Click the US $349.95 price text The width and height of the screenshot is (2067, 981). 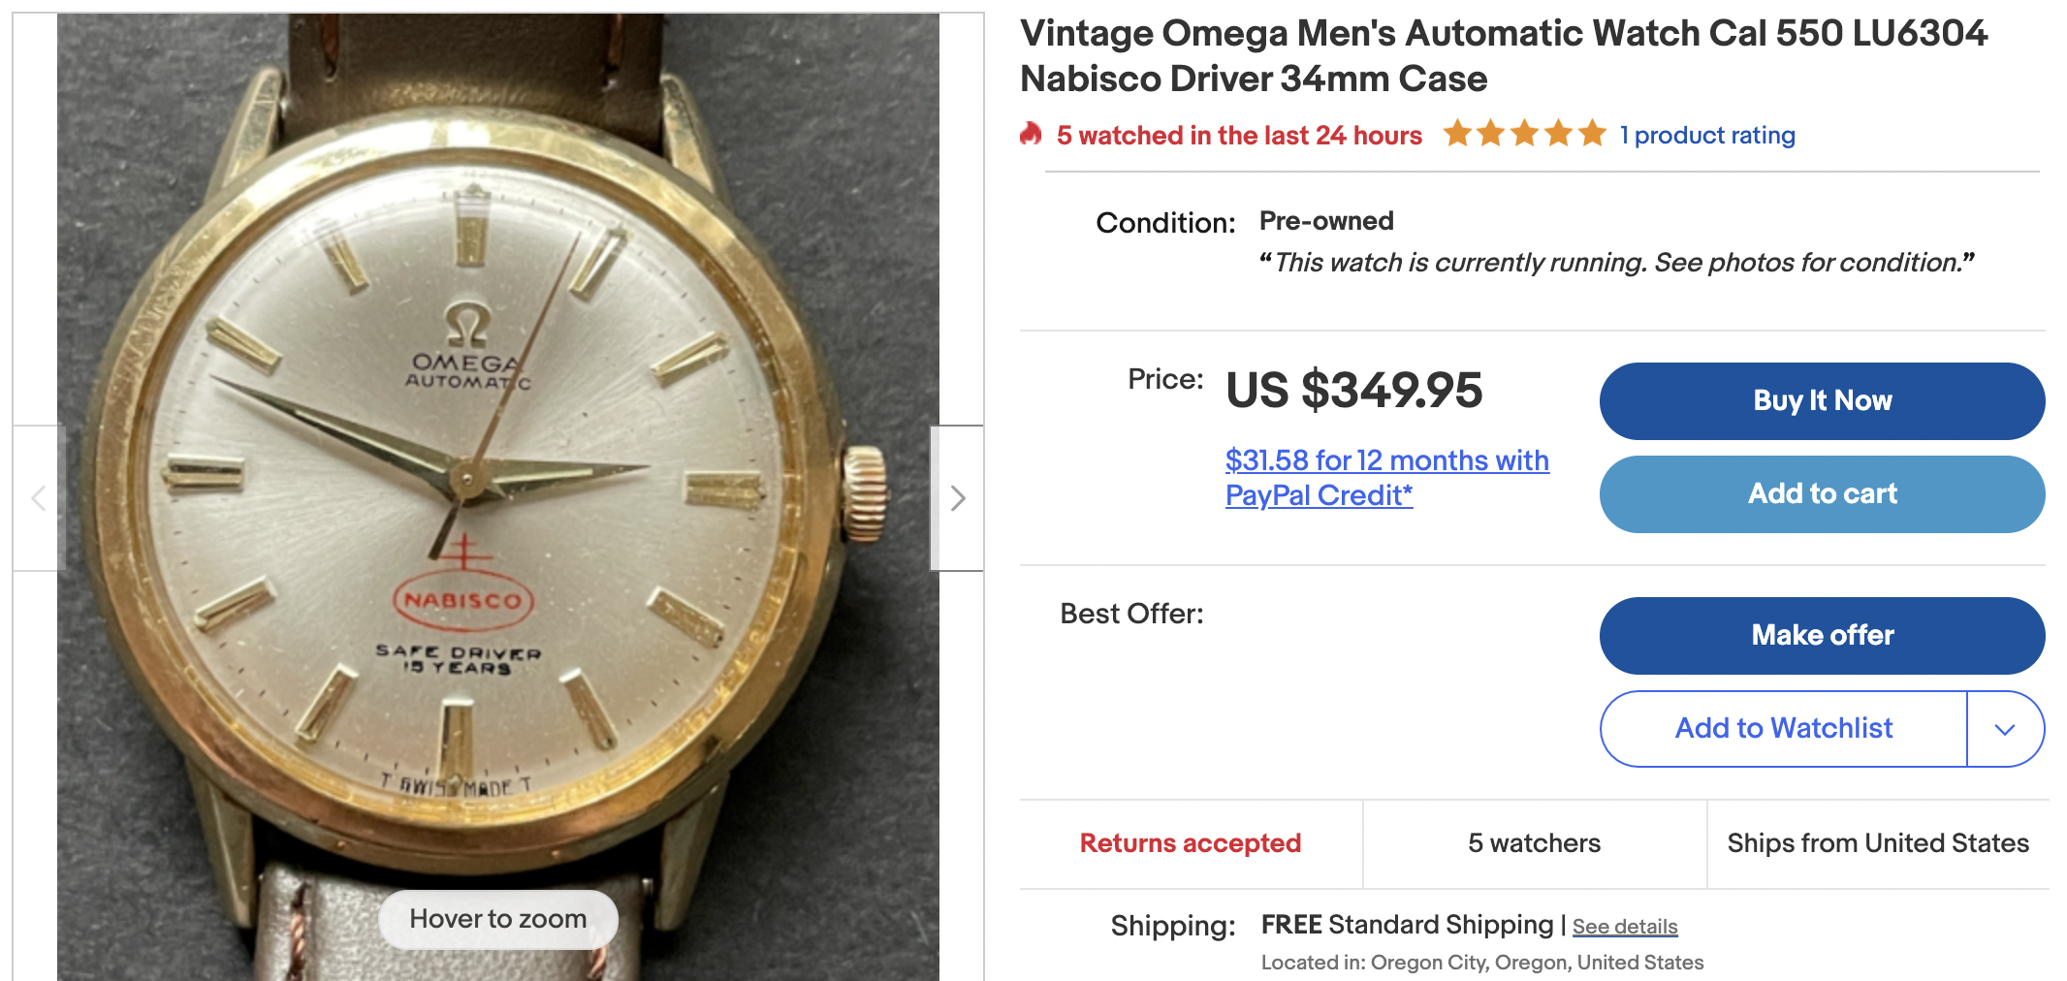(1353, 391)
